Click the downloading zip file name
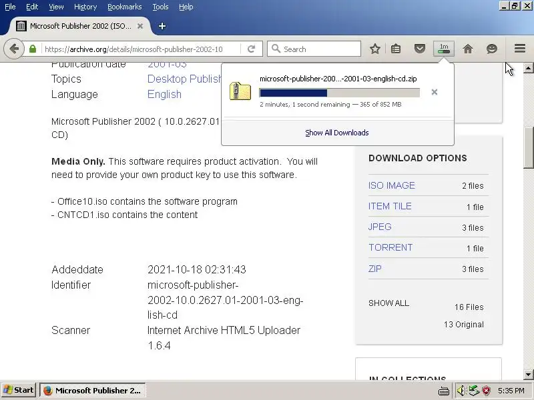This screenshot has height=400, width=534. coord(338,79)
